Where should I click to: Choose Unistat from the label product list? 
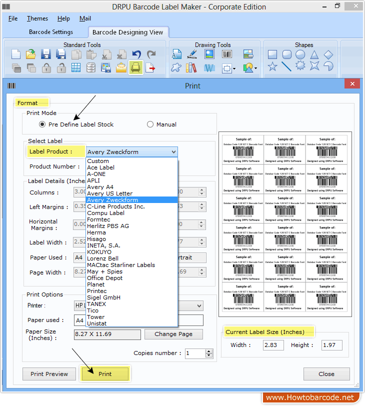click(x=132, y=323)
